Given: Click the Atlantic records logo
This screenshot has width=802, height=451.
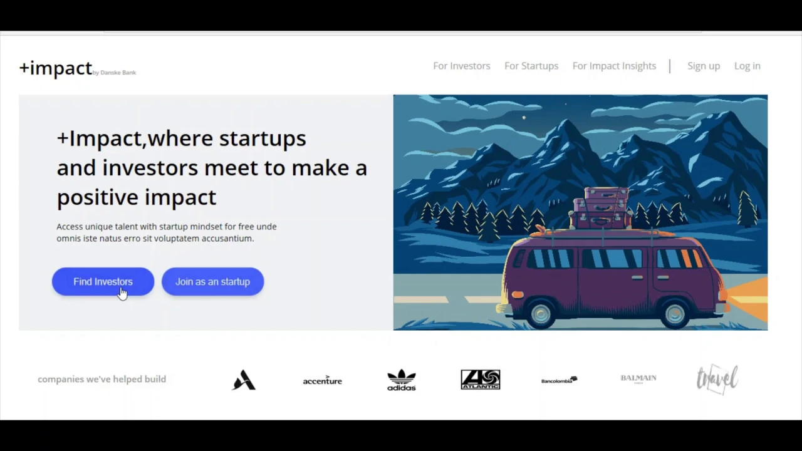Looking at the screenshot, I should coord(481,380).
